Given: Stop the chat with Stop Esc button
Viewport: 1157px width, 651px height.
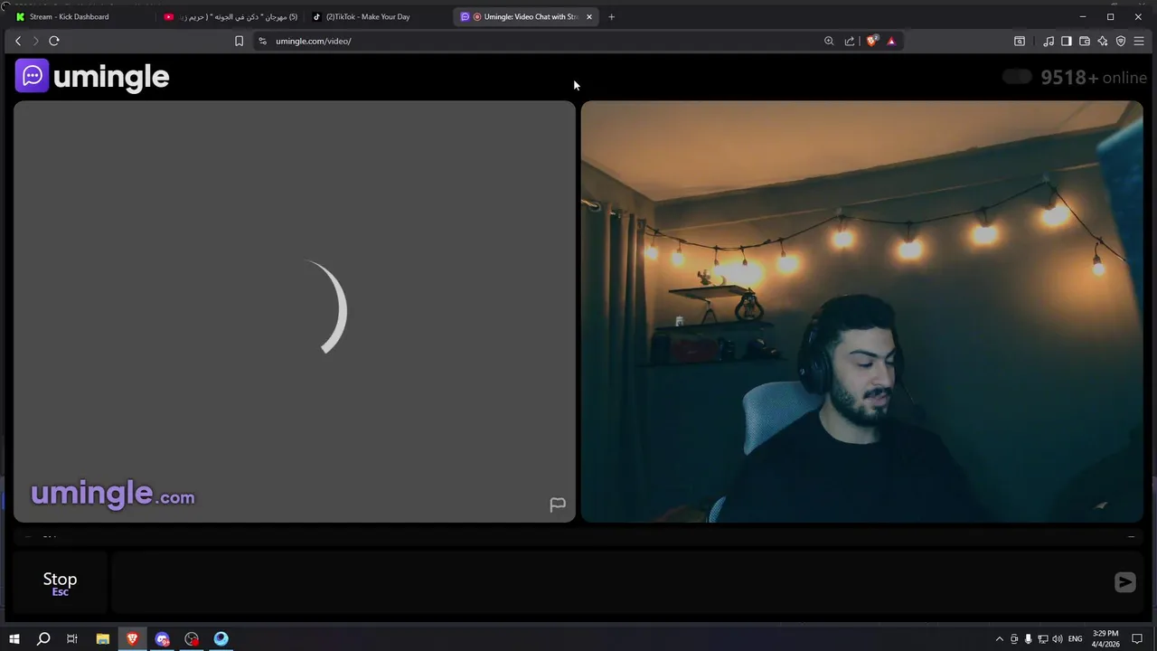Looking at the screenshot, I should pyautogui.click(x=60, y=583).
